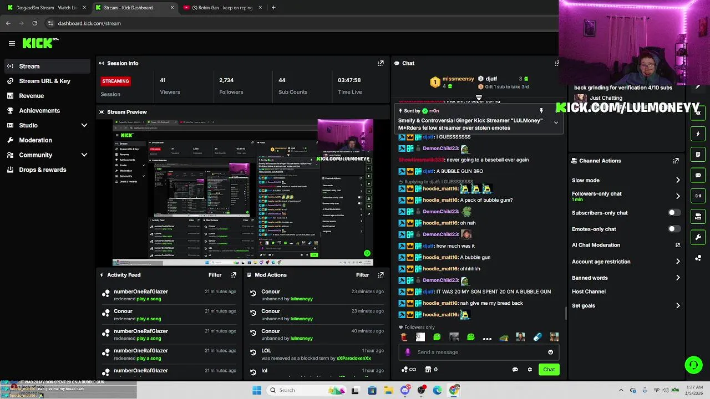Insert the french fries emote
Screen dimensions: 710x399
pos(404,337)
